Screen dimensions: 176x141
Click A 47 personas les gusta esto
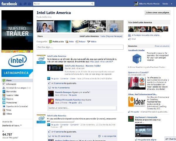click(64, 132)
